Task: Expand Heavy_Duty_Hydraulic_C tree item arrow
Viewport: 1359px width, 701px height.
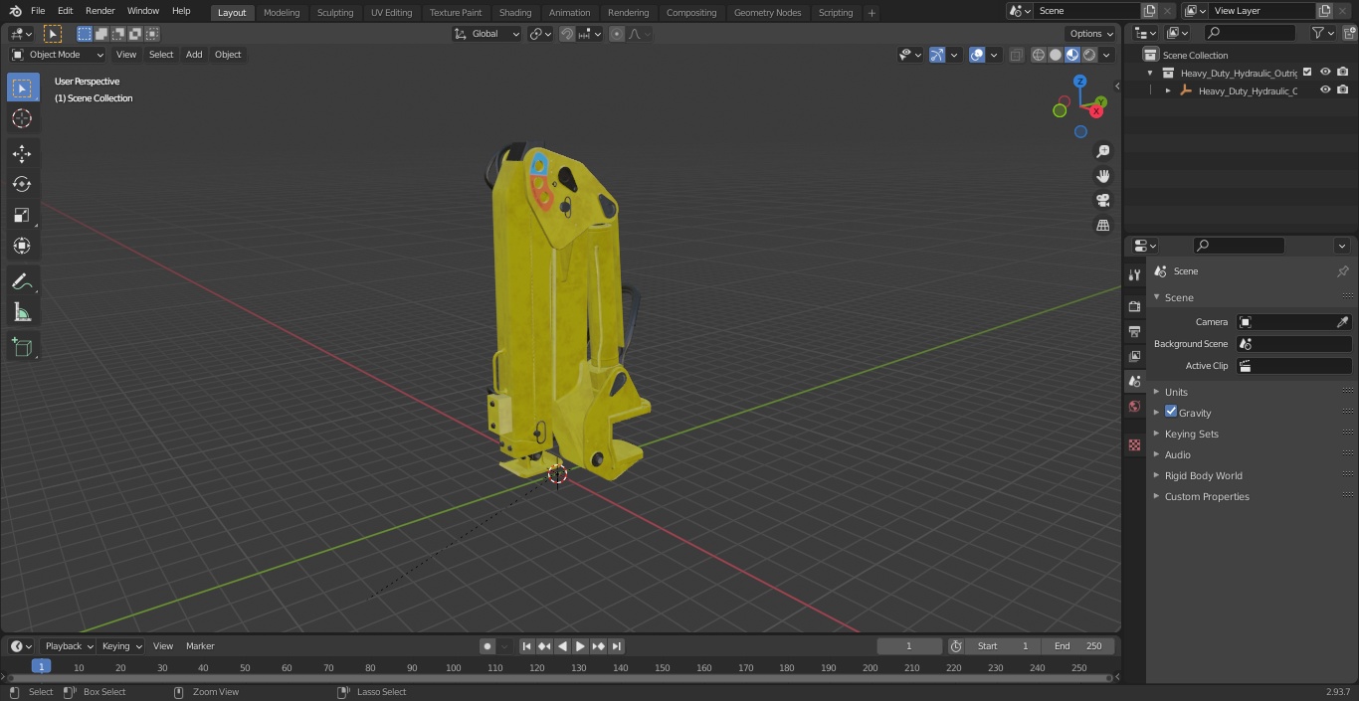Action: tap(1168, 90)
